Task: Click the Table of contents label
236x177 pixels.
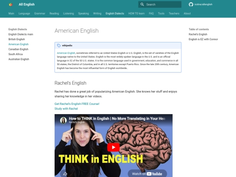Action: pos(199,29)
